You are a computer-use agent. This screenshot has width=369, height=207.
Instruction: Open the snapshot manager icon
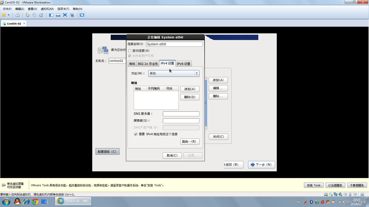41,15
